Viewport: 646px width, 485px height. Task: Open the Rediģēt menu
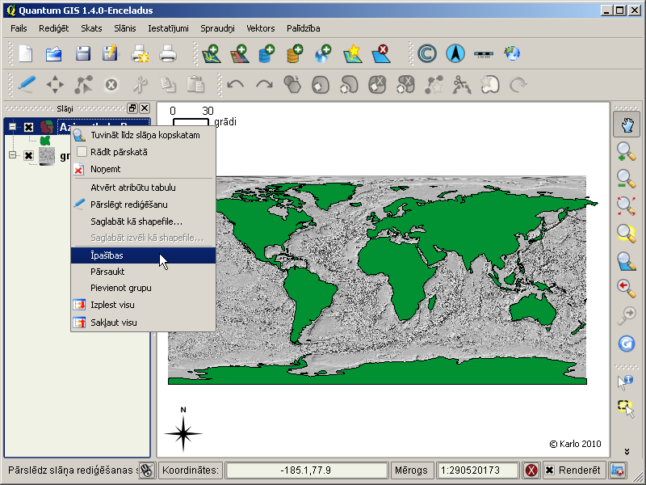pyautogui.click(x=53, y=28)
